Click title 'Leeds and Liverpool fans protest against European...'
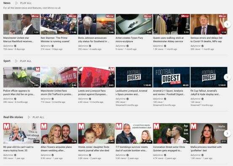 point(93,92)
